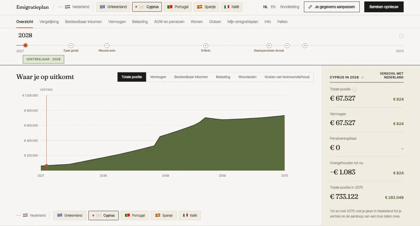
Task: Click the Erfenis timeline marker
Action: pos(206,45)
